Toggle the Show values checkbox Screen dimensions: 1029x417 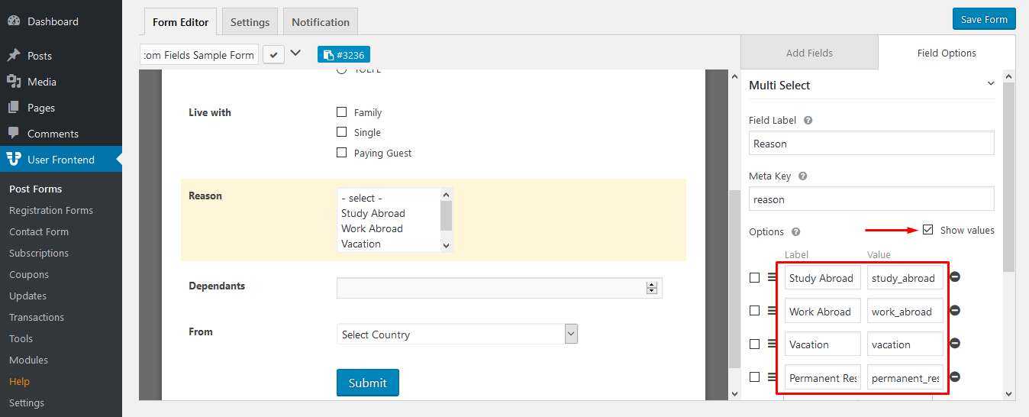click(x=927, y=230)
